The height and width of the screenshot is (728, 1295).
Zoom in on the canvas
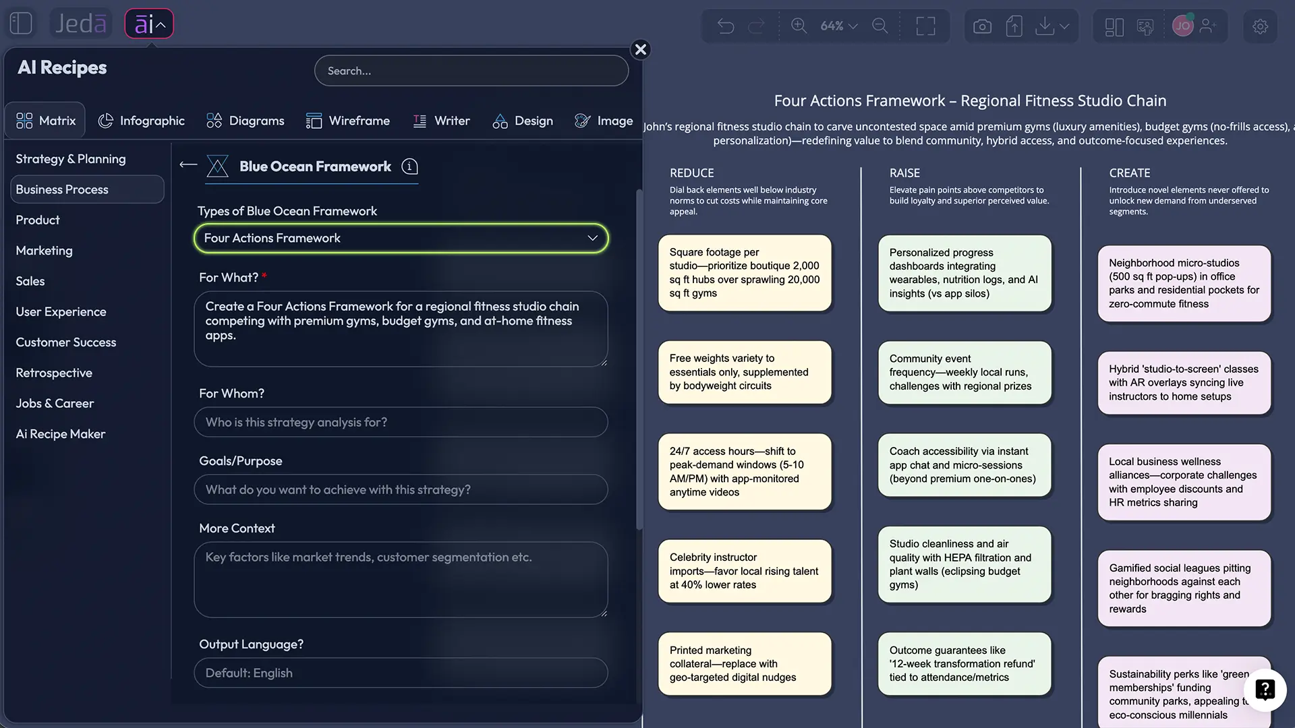[799, 26]
